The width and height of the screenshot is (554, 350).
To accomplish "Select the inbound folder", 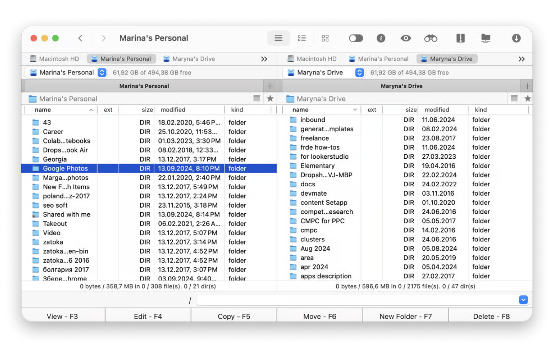I will [313, 120].
